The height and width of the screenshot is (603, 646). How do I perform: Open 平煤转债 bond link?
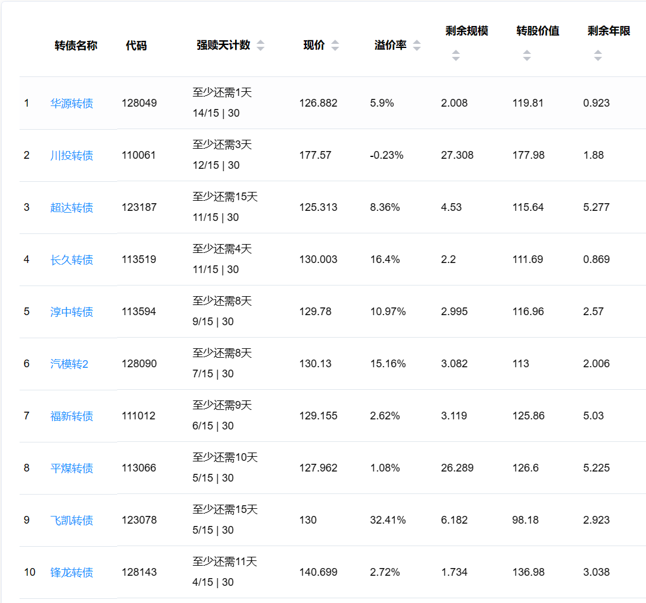[72, 469]
